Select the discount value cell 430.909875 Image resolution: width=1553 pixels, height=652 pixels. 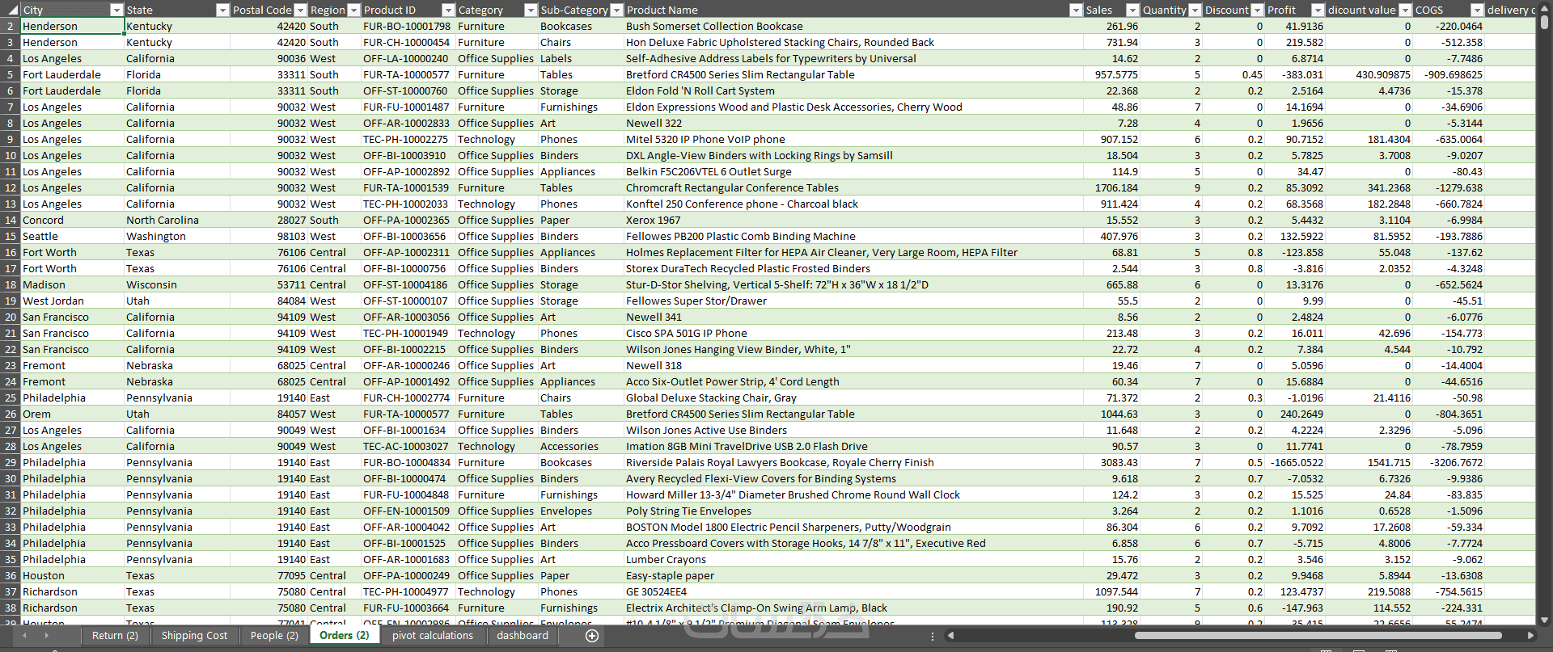tap(1369, 74)
